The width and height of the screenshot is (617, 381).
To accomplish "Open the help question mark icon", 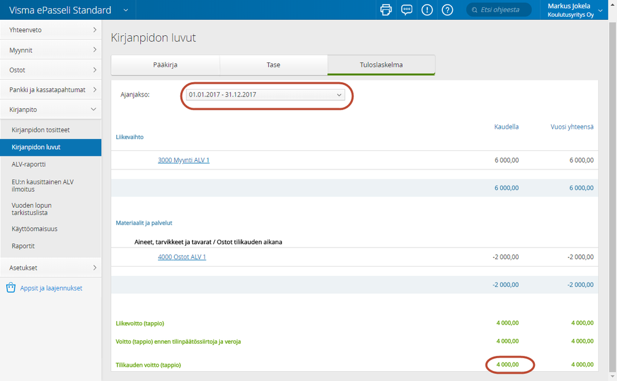I will coord(448,10).
